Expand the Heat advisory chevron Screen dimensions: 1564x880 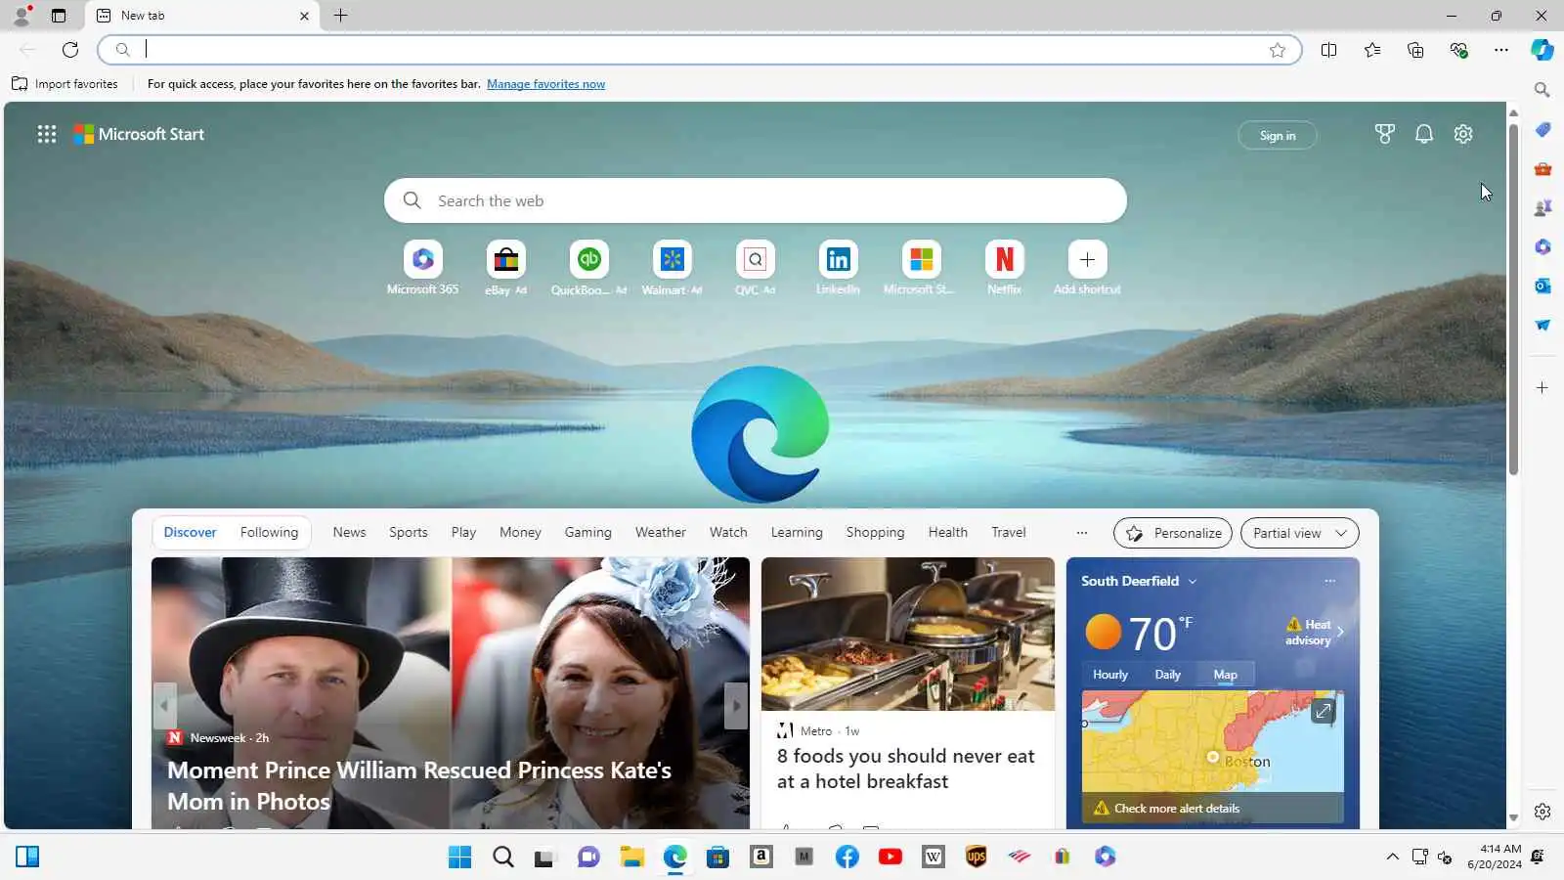point(1340,632)
